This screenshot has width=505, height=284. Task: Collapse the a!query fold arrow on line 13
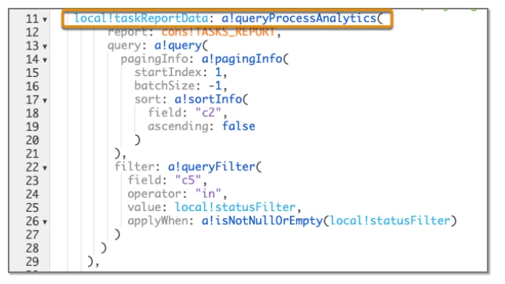coord(45,46)
